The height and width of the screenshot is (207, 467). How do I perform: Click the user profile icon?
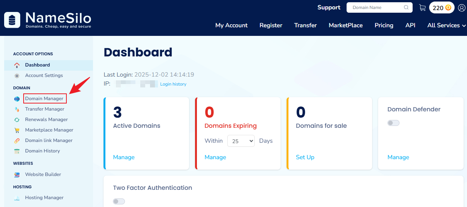461,7
